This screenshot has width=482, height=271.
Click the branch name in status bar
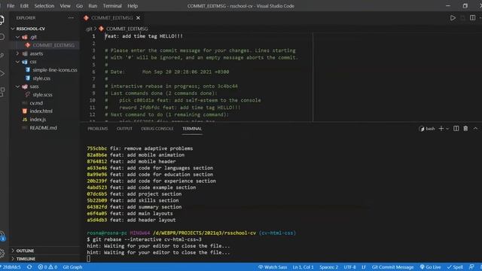point(11,267)
